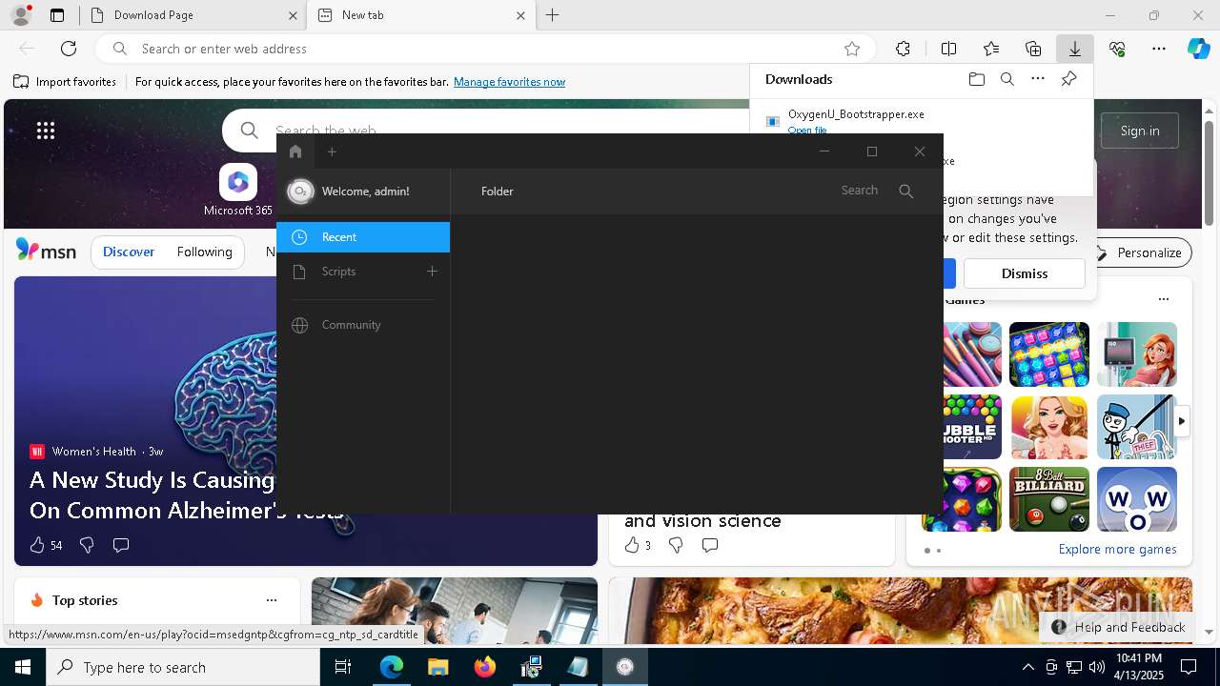The height and width of the screenshot is (686, 1220).
Task: Open Microsoft 365 shortcut tile
Action: [238, 191]
